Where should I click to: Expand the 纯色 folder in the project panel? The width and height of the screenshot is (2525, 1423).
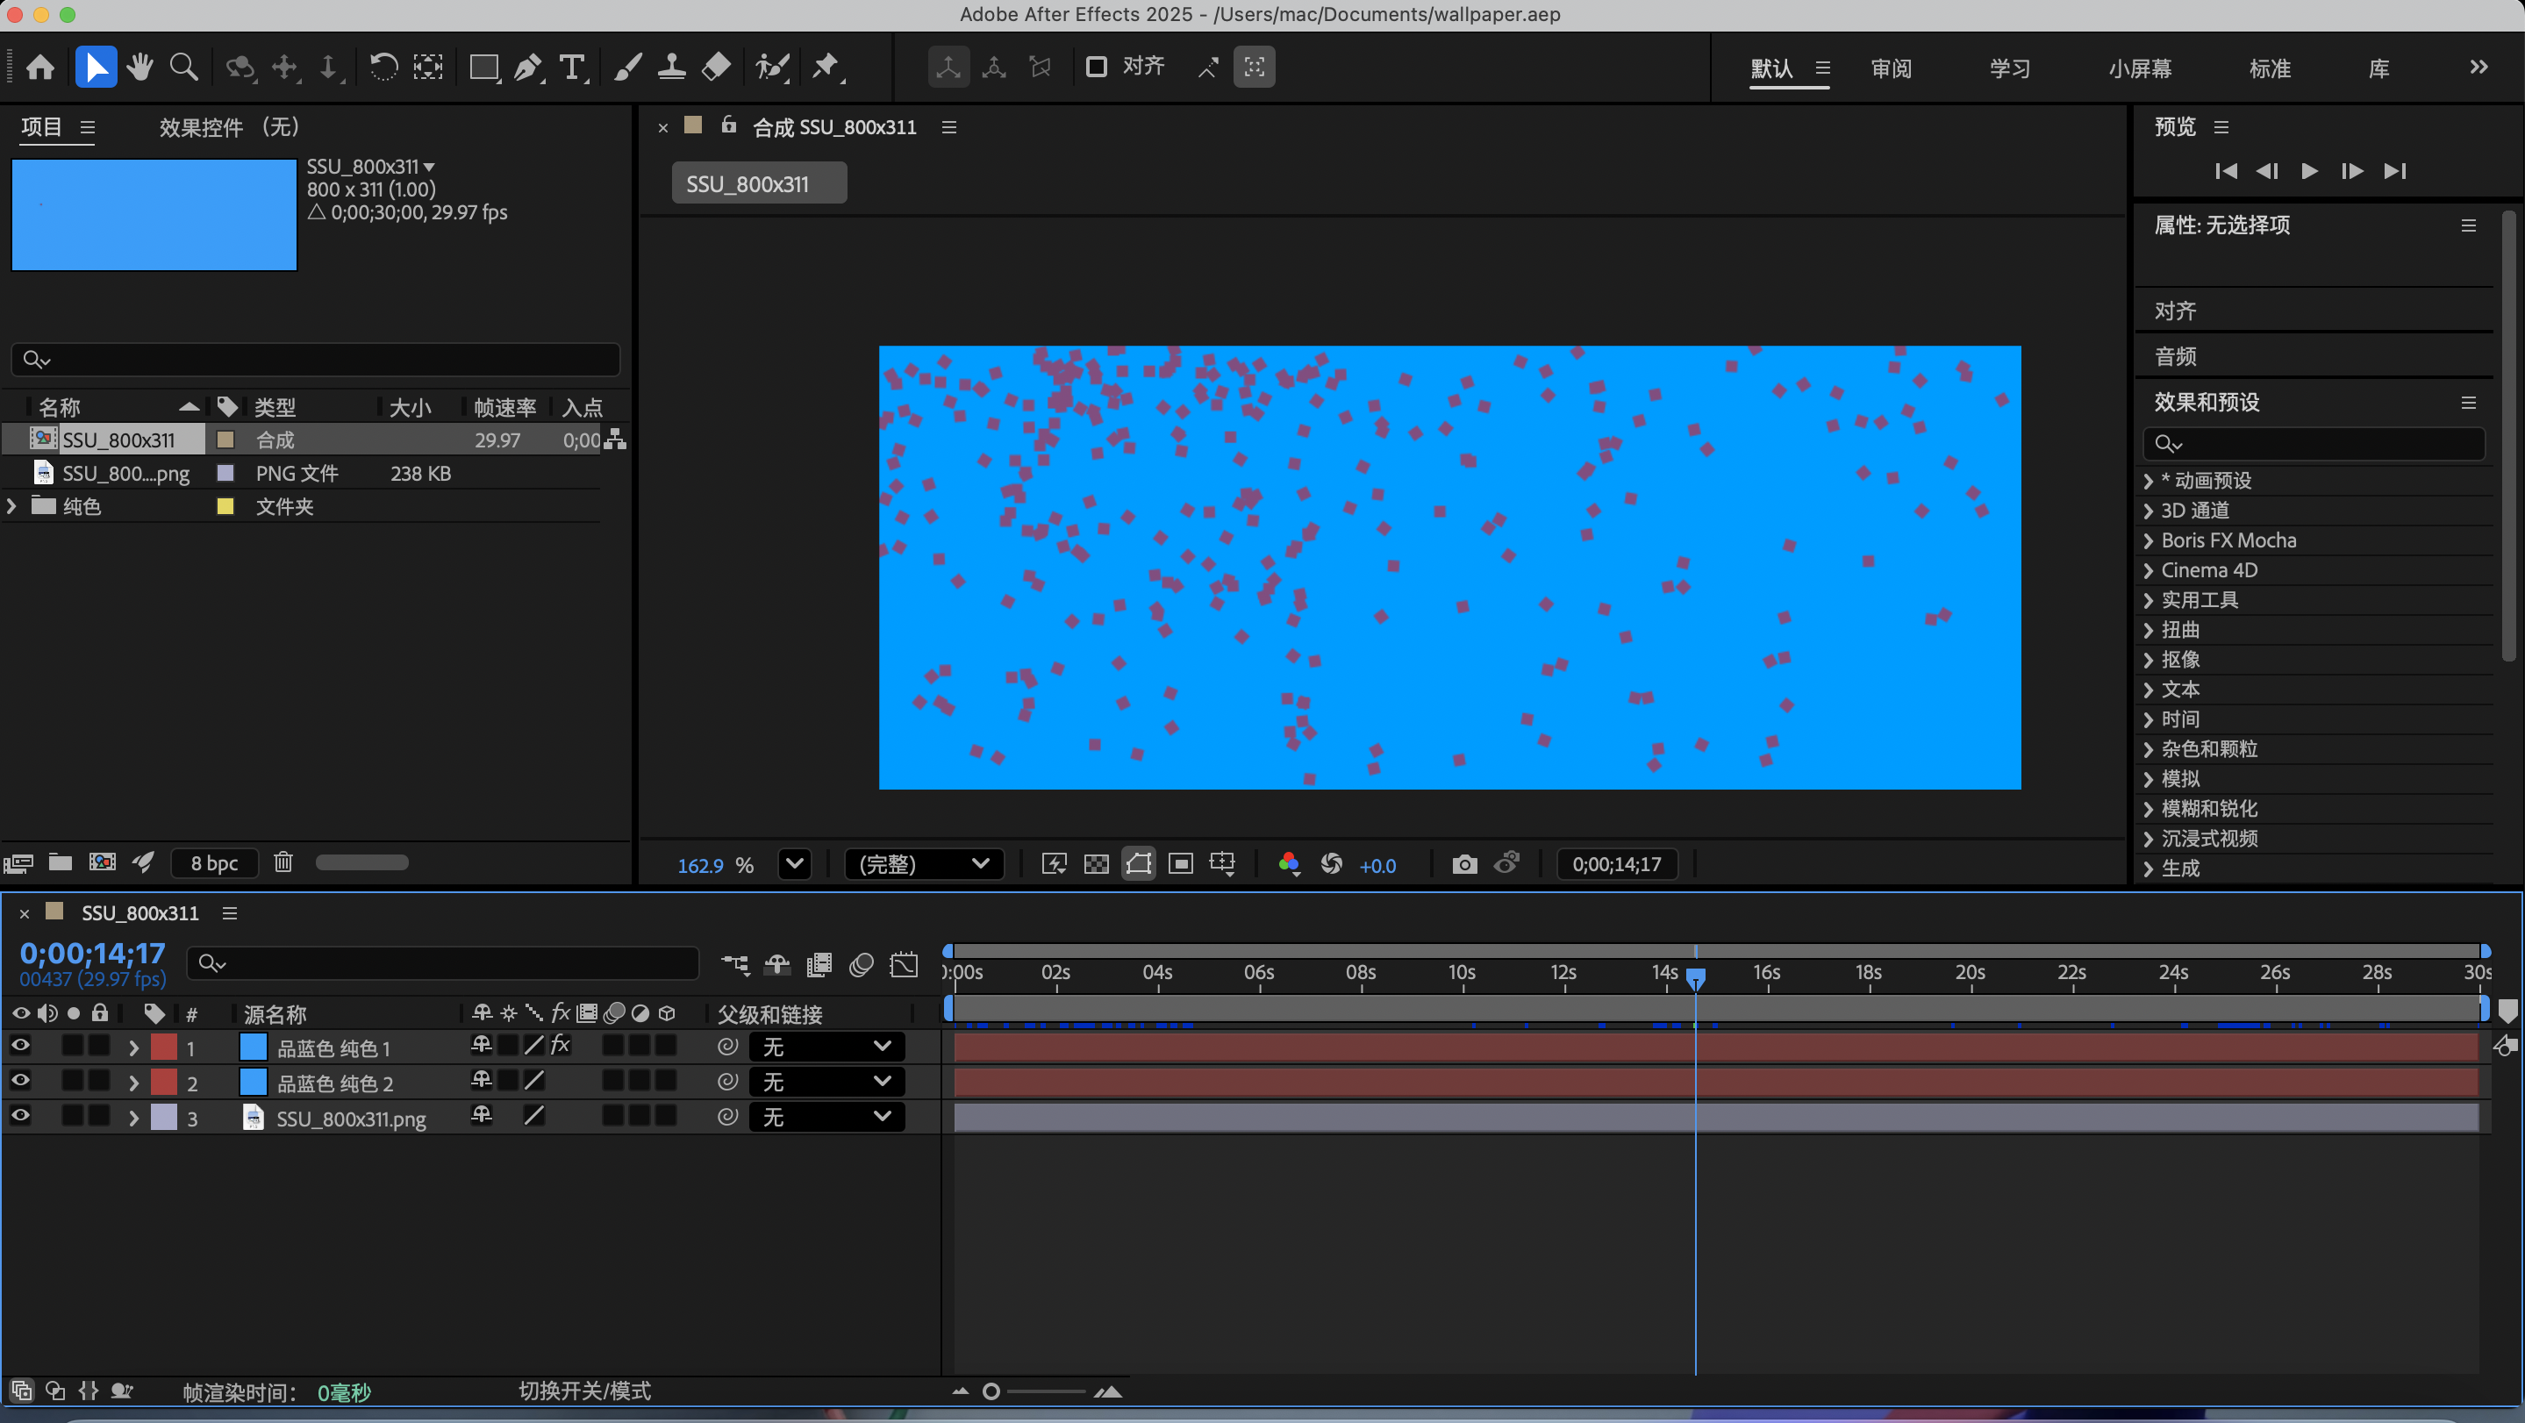tap(11, 505)
